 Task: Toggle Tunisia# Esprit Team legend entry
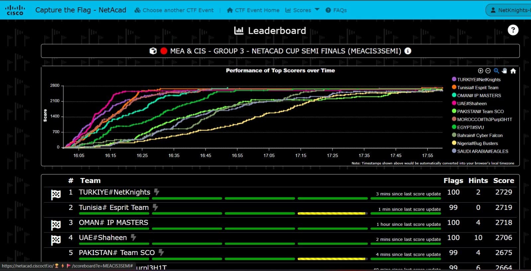tap(477, 88)
